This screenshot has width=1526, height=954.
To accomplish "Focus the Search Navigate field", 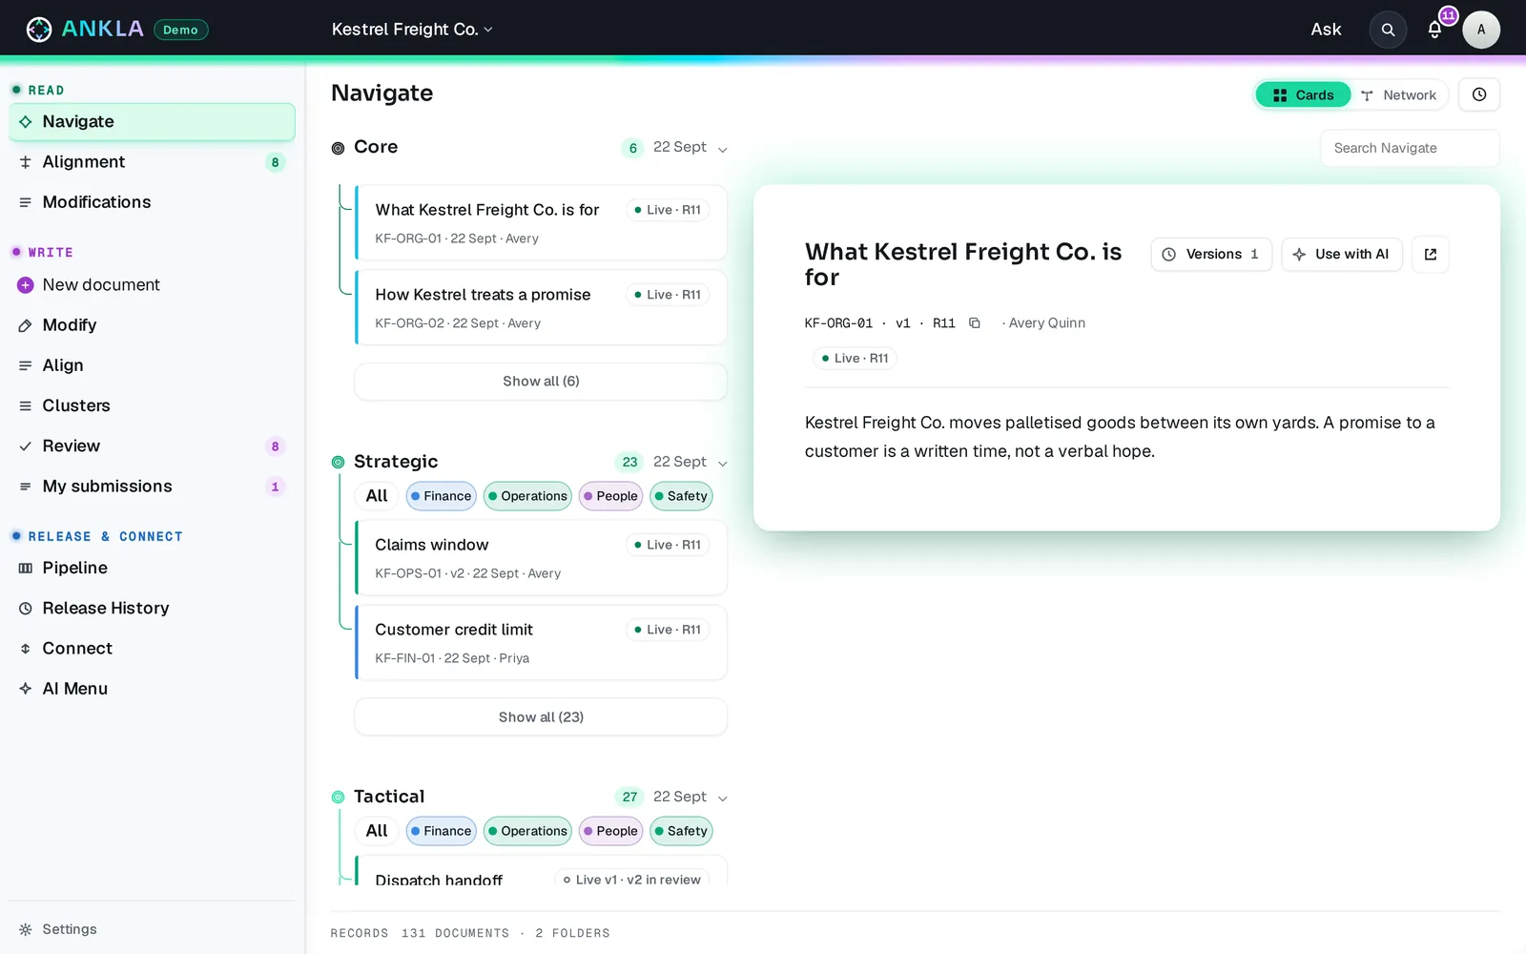I will 1410,148.
